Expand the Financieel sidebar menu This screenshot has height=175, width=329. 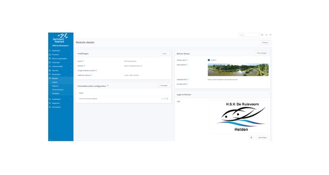71,63
